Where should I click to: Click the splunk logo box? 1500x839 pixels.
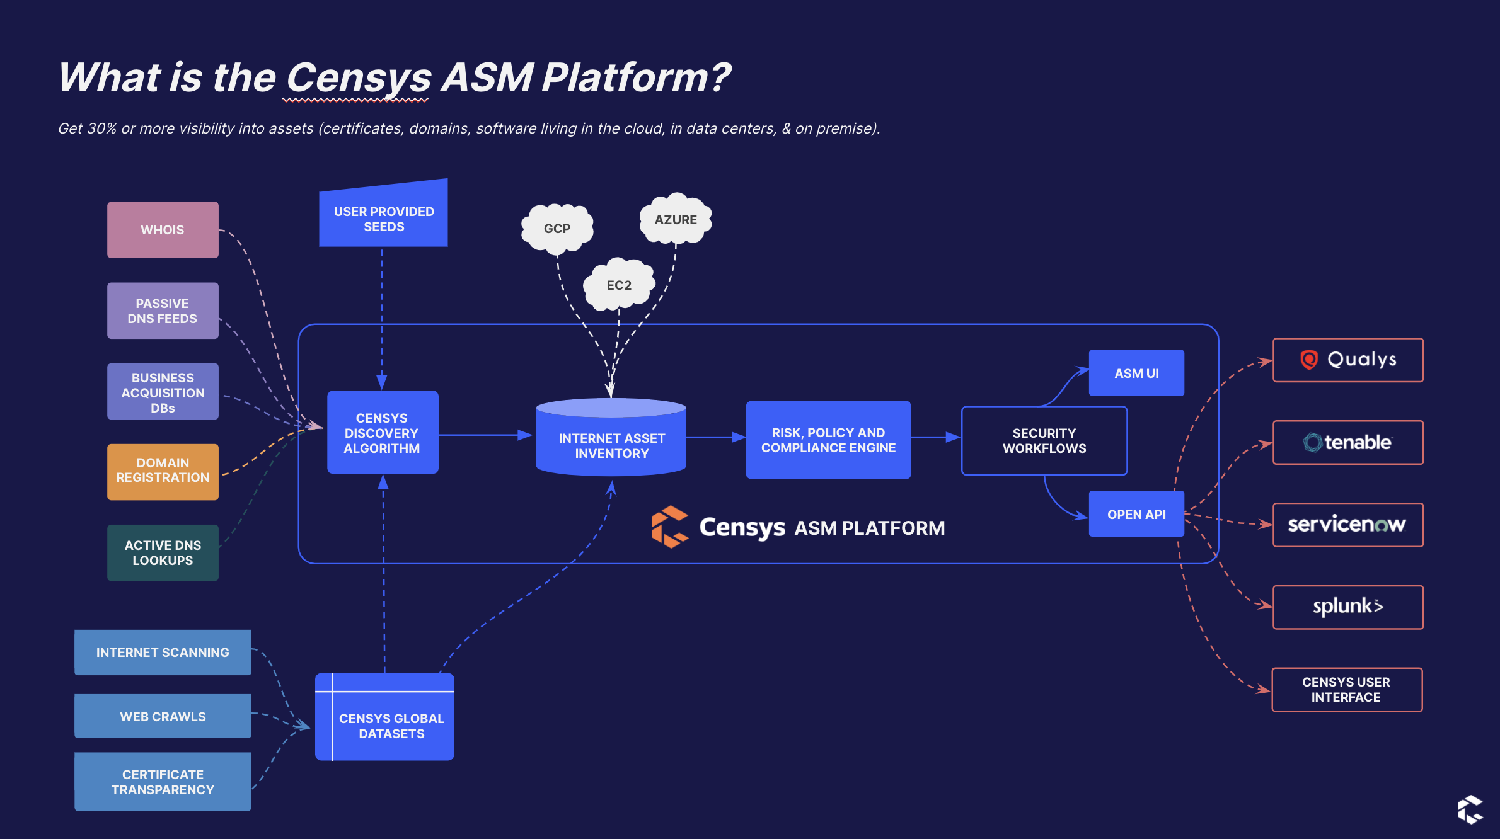tap(1347, 607)
